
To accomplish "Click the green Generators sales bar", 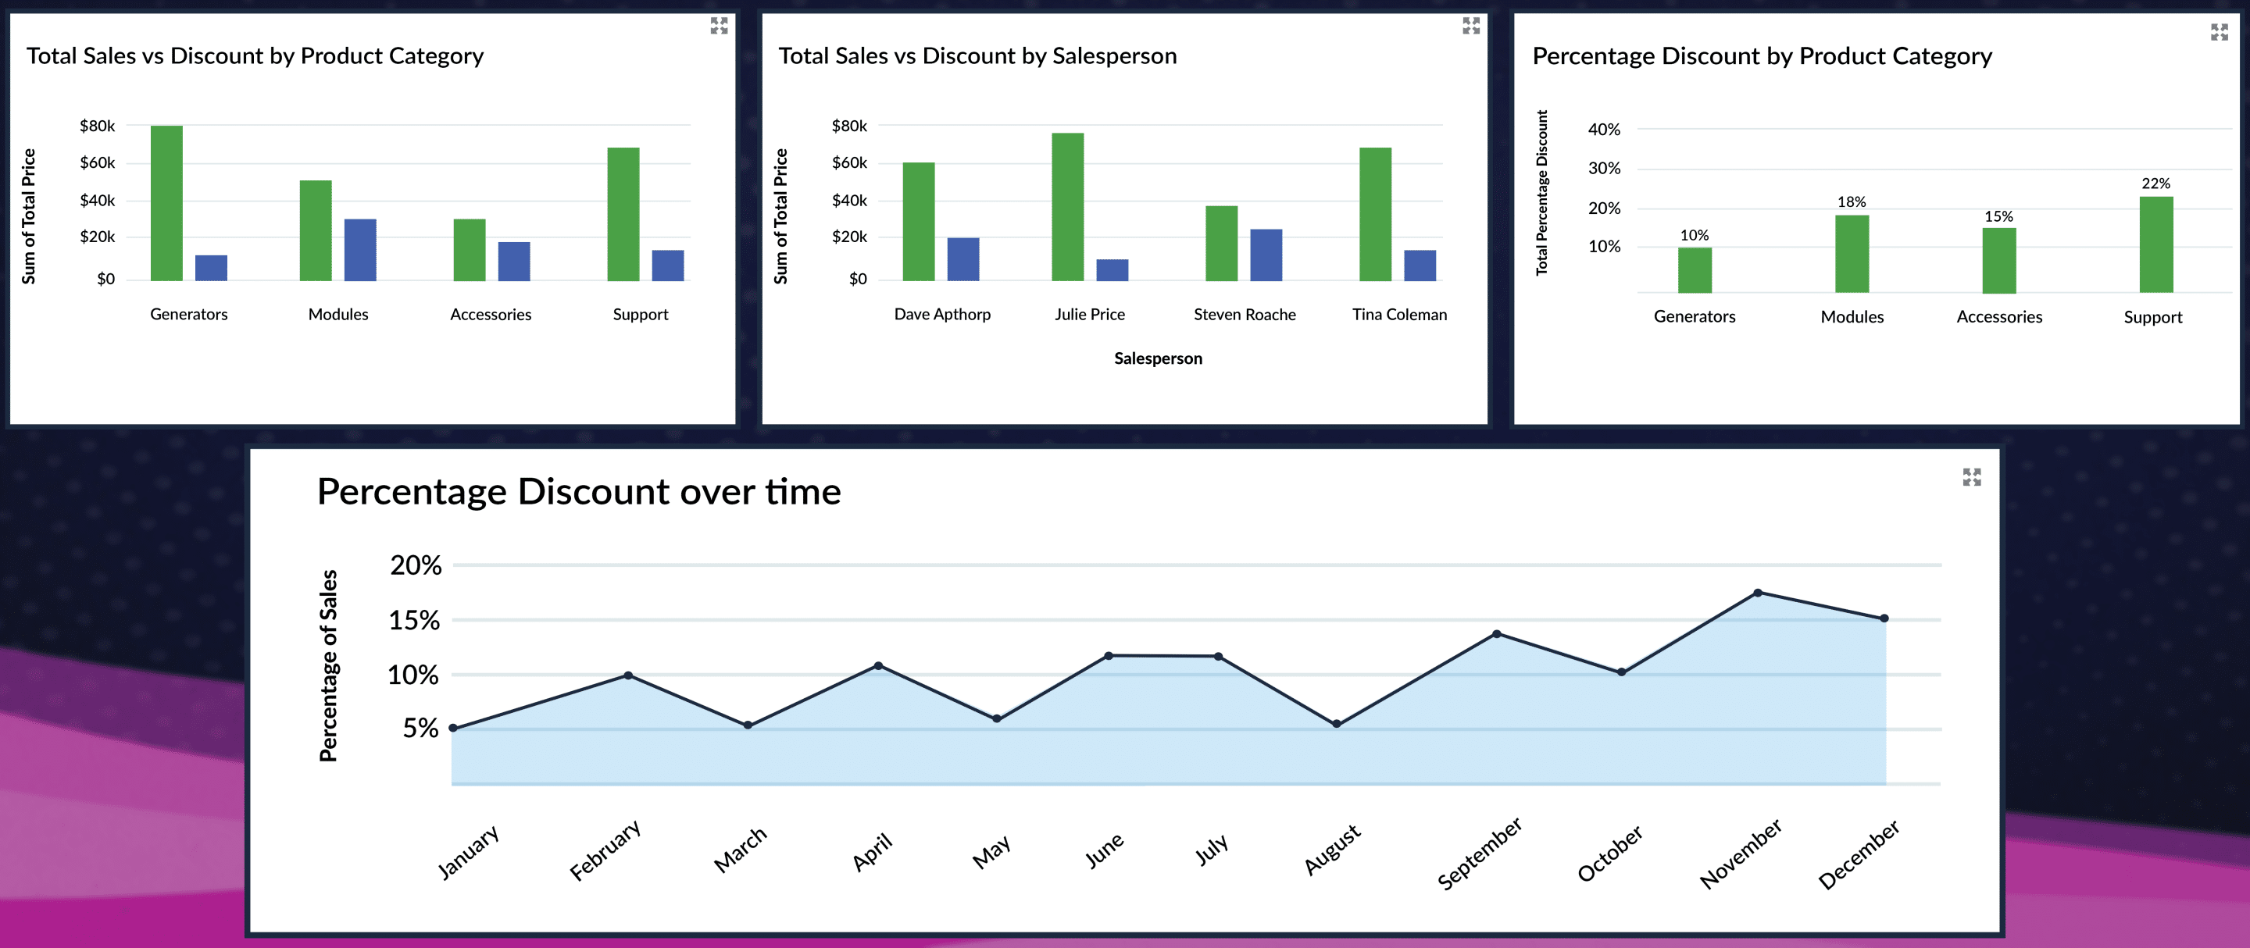I will coord(166,203).
